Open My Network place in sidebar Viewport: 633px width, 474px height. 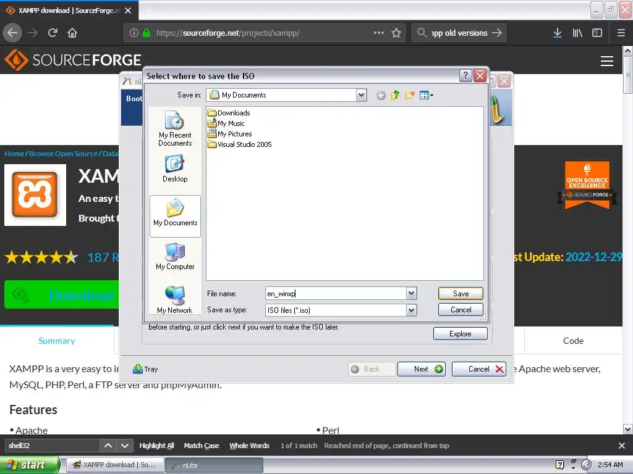175,300
